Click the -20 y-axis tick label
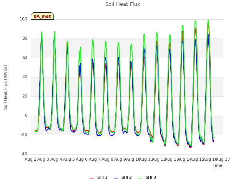Viewport: 246px width, 185px height. pyautogui.click(x=24, y=135)
